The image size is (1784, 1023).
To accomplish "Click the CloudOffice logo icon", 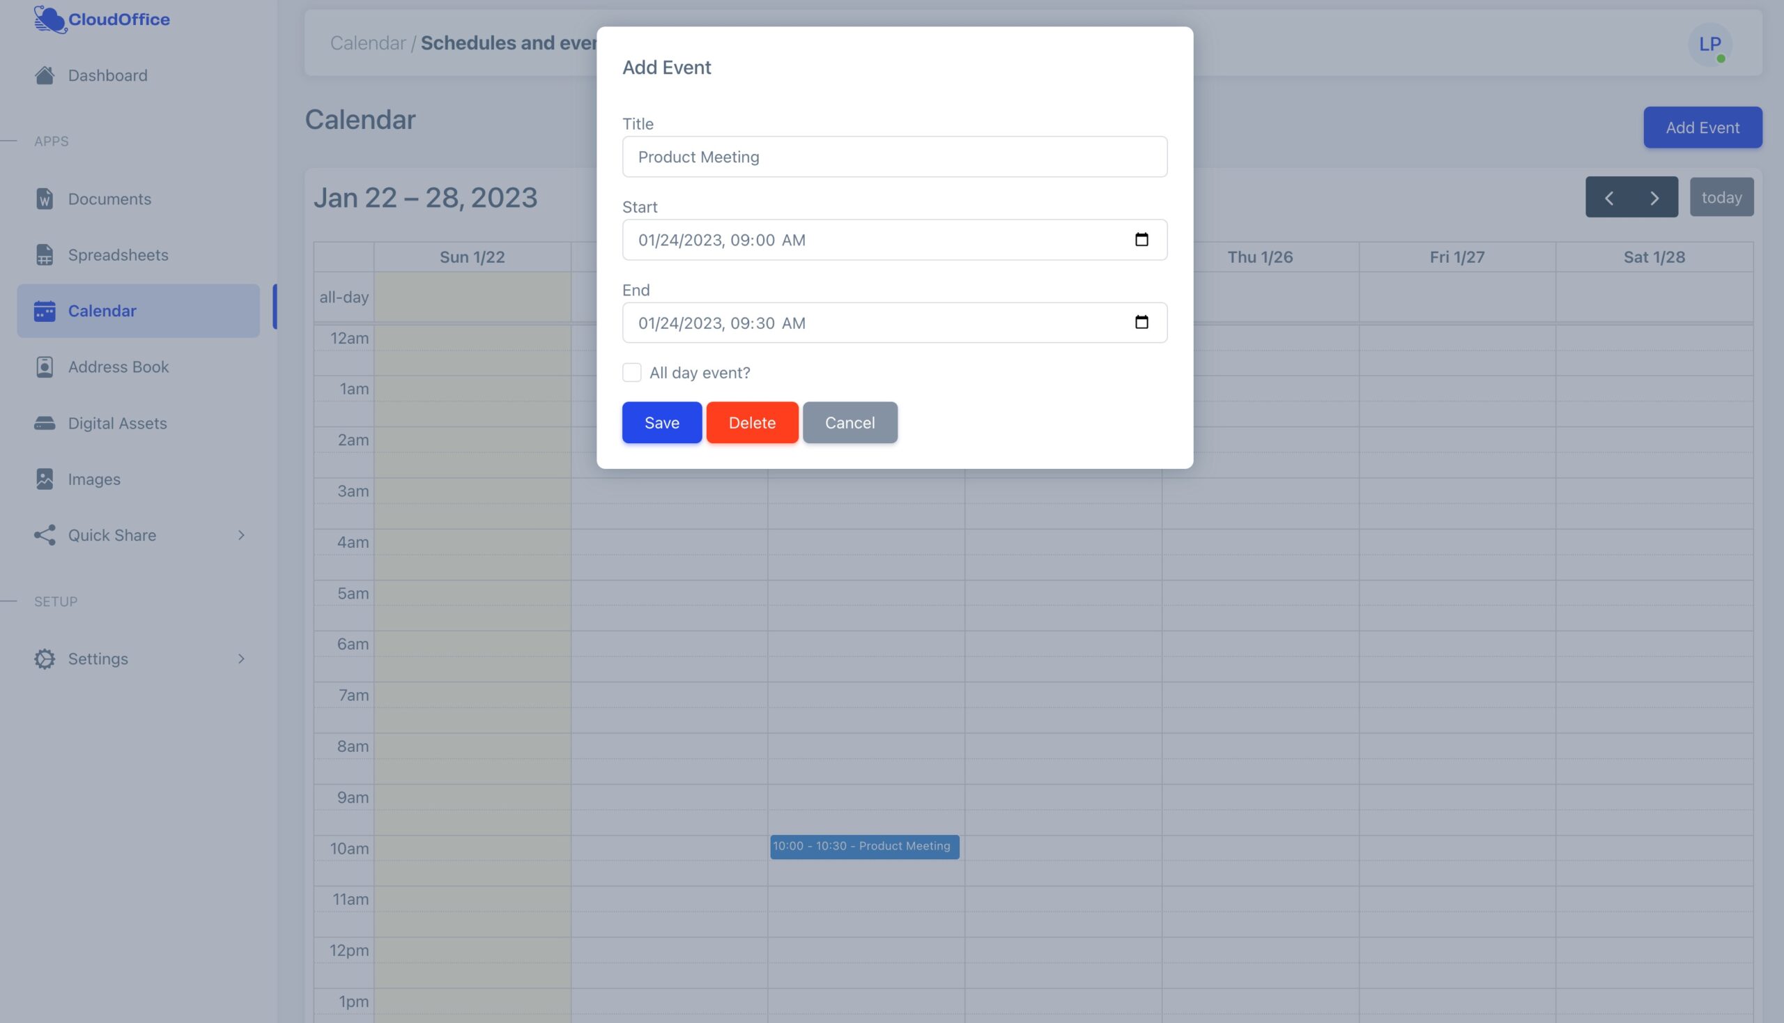I will pyautogui.click(x=49, y=19).
